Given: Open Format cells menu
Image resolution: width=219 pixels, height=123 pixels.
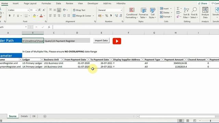Looking at the screenshot, I should [x=166, y=17].
